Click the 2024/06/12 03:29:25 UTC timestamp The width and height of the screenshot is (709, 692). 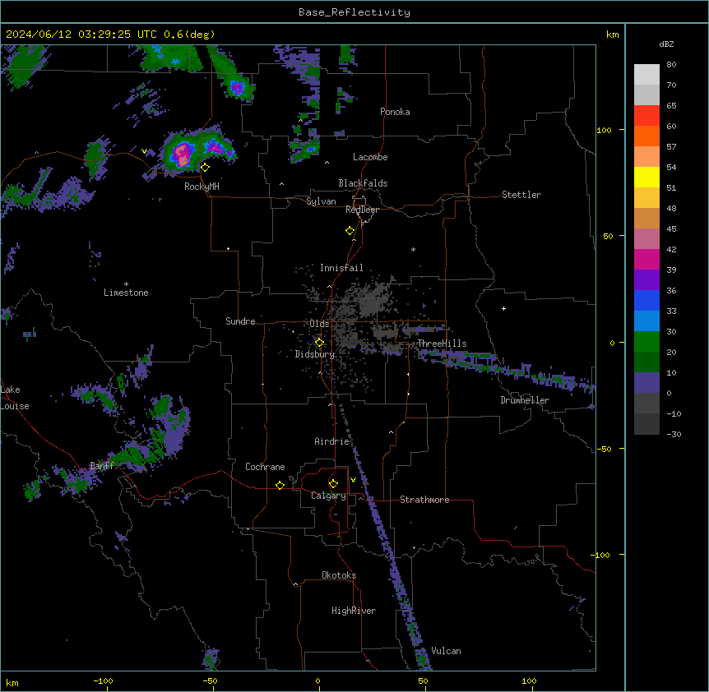pos(81,35)
